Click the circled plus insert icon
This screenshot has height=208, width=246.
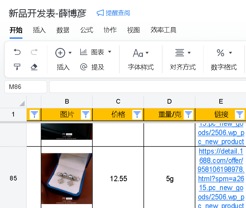[60, 53]
